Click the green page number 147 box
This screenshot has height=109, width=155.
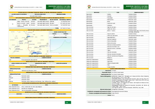point(145,102)
